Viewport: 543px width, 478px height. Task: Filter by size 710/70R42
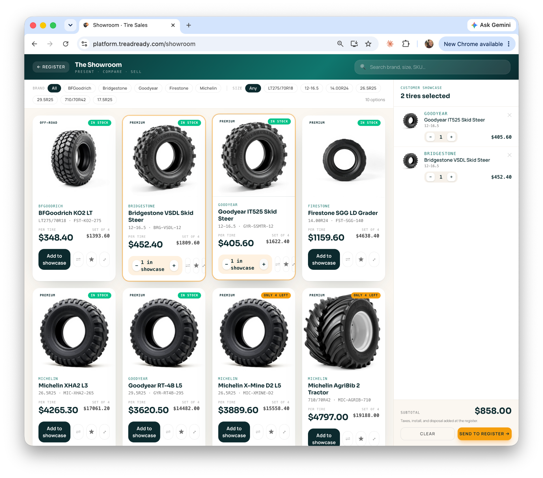(x=75, y=100)
